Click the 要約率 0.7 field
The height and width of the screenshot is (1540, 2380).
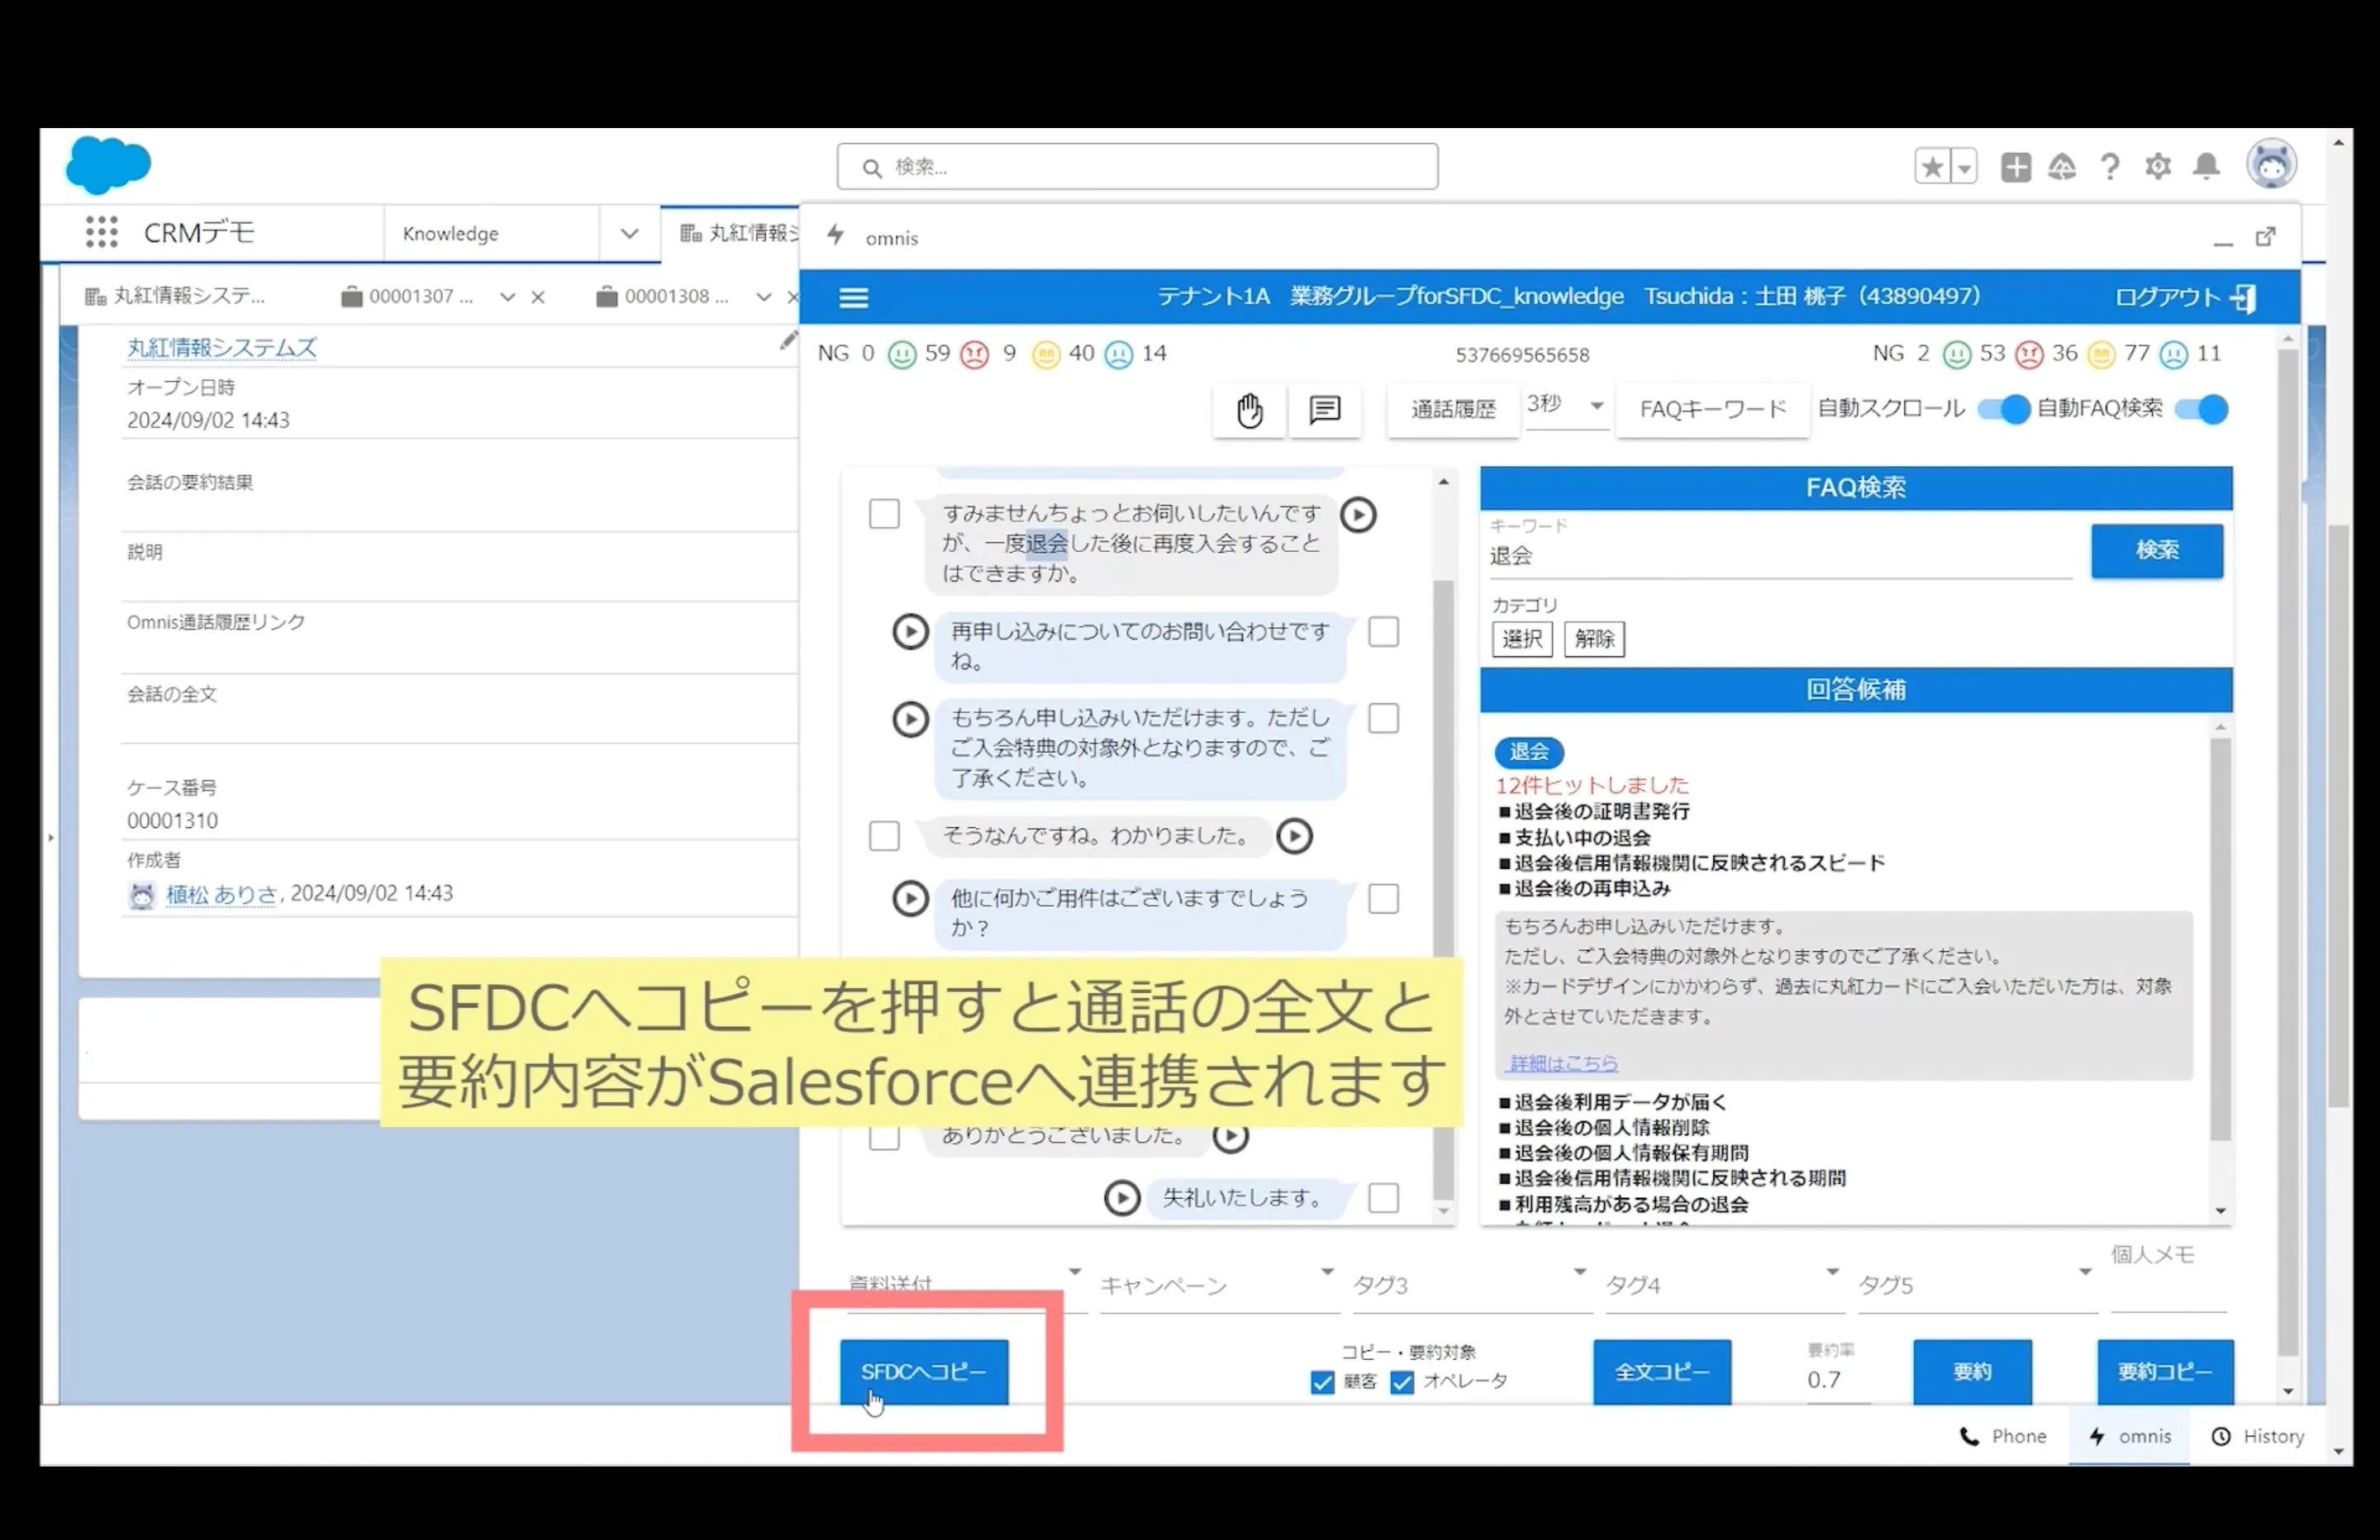tap(1838, 1380)
